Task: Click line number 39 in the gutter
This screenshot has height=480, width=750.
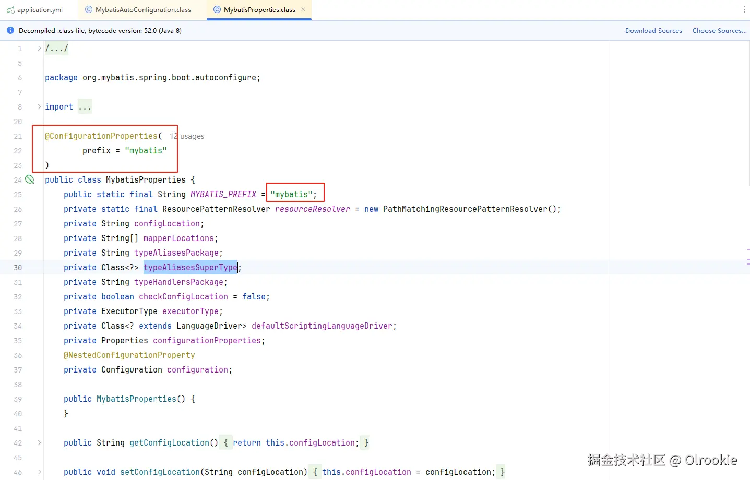Action: pos(18,399)
